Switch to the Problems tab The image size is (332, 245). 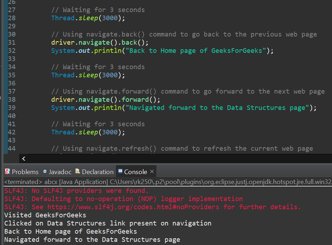[x=25, y=172]
